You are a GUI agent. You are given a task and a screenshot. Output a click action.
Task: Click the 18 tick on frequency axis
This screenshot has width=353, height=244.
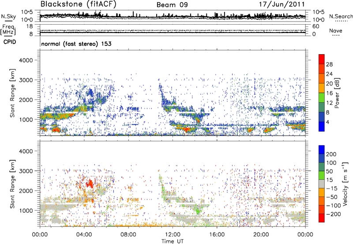tap(30, 26)
